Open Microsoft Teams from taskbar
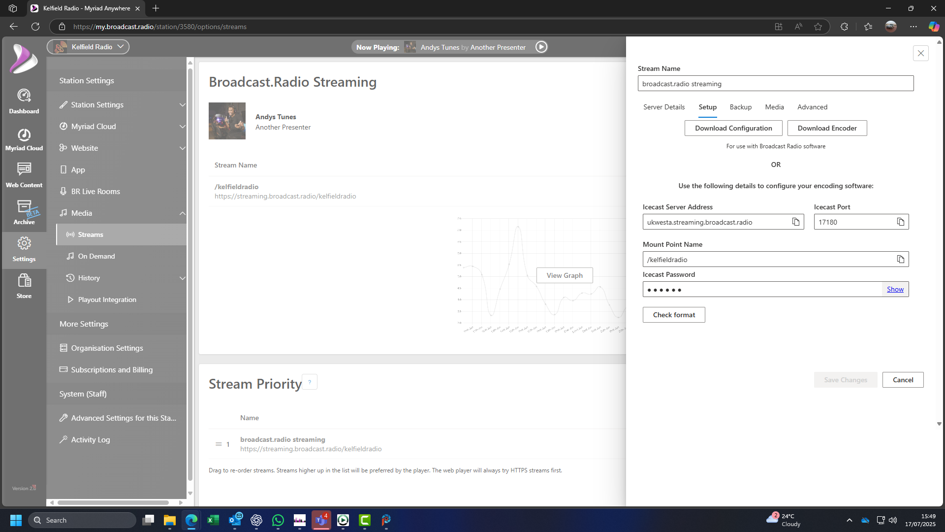Image resolution: width=945 pixels, height=532 pixels. [x=321, y=520]
